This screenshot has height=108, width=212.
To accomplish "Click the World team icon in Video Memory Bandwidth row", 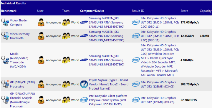I will click(66, 36).
